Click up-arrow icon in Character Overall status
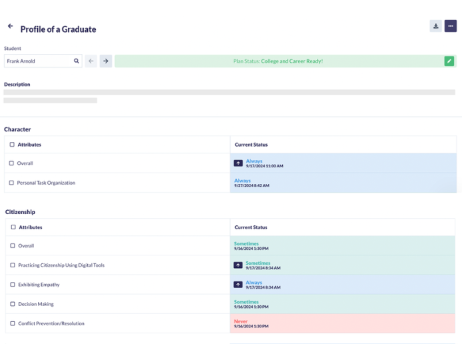 (x=238, y=163)
